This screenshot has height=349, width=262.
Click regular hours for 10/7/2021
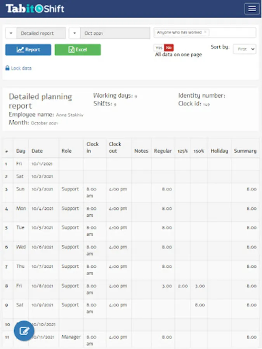[x=167, y=266]
